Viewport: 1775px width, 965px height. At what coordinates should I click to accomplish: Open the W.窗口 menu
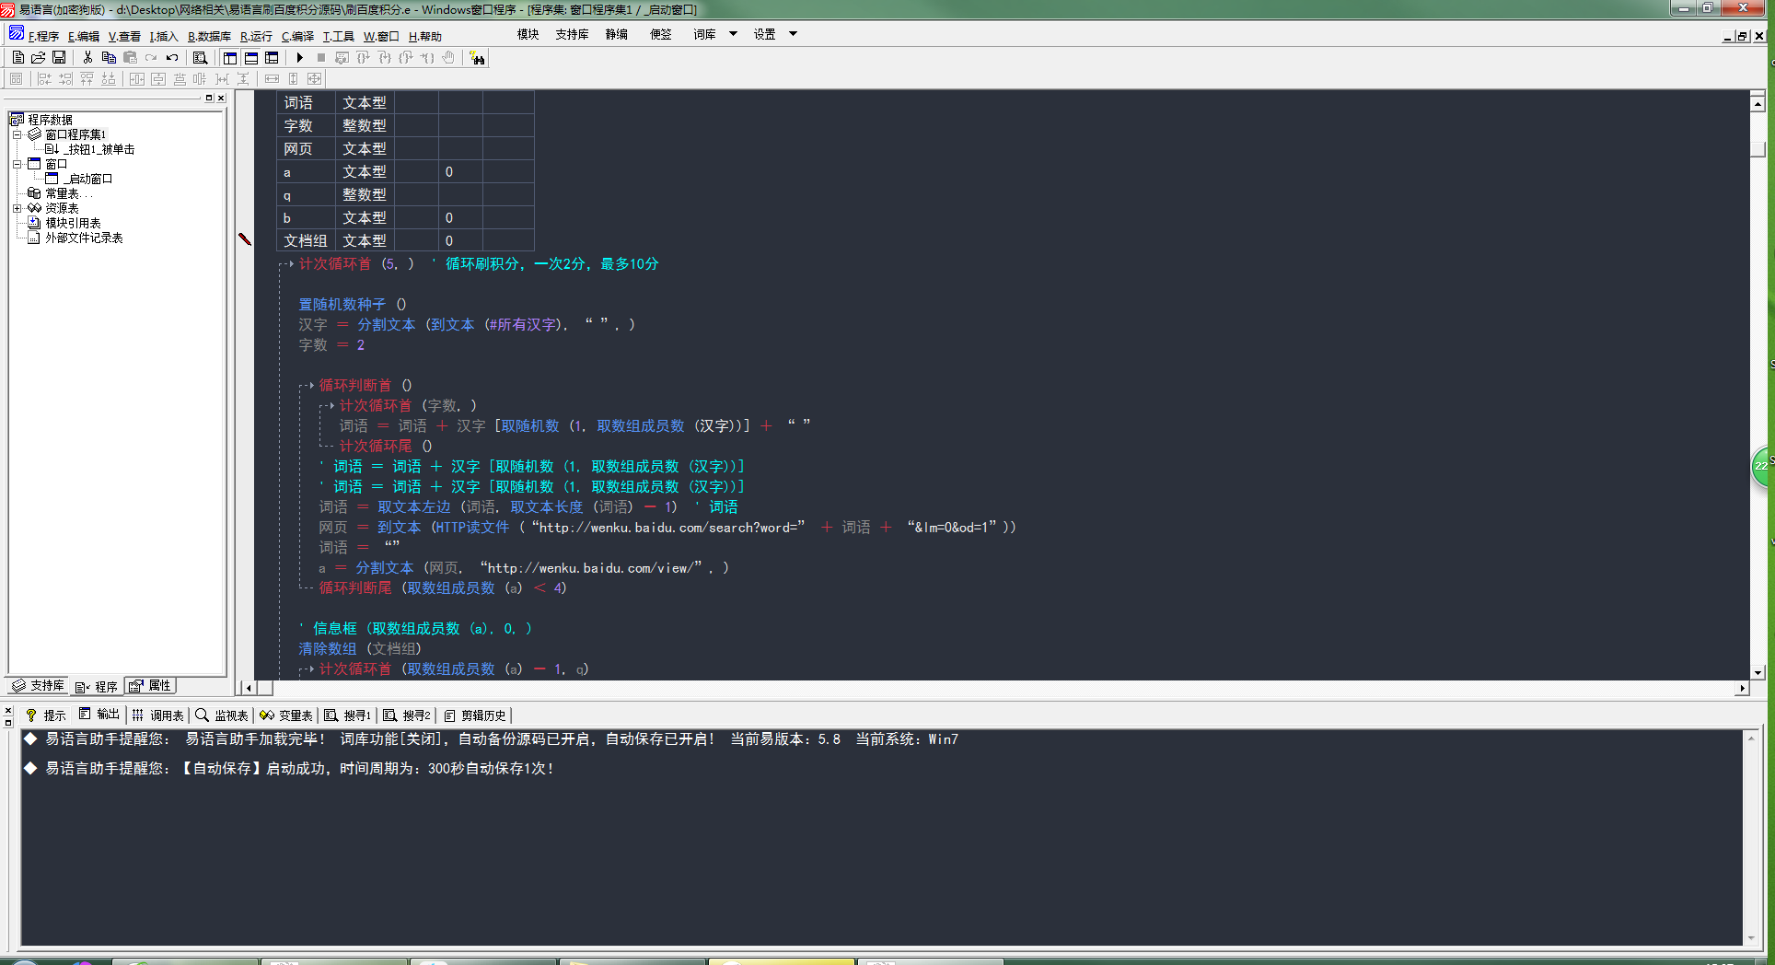(x=381, y=36)
